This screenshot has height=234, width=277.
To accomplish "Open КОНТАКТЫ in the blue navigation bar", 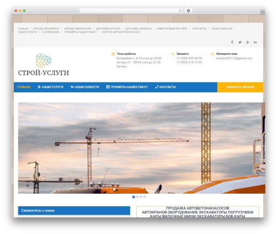I will point(166,87).
